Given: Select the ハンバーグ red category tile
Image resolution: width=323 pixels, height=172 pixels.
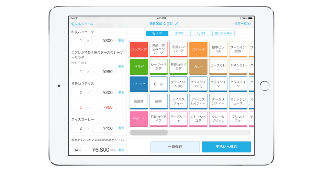Looking at the screenshot, I should [139, 50].
